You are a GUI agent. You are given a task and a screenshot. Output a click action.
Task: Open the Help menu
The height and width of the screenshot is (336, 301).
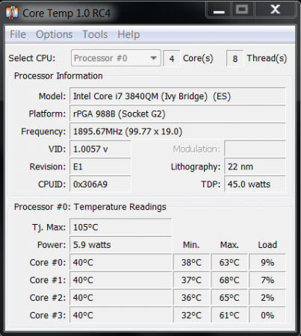128,34
